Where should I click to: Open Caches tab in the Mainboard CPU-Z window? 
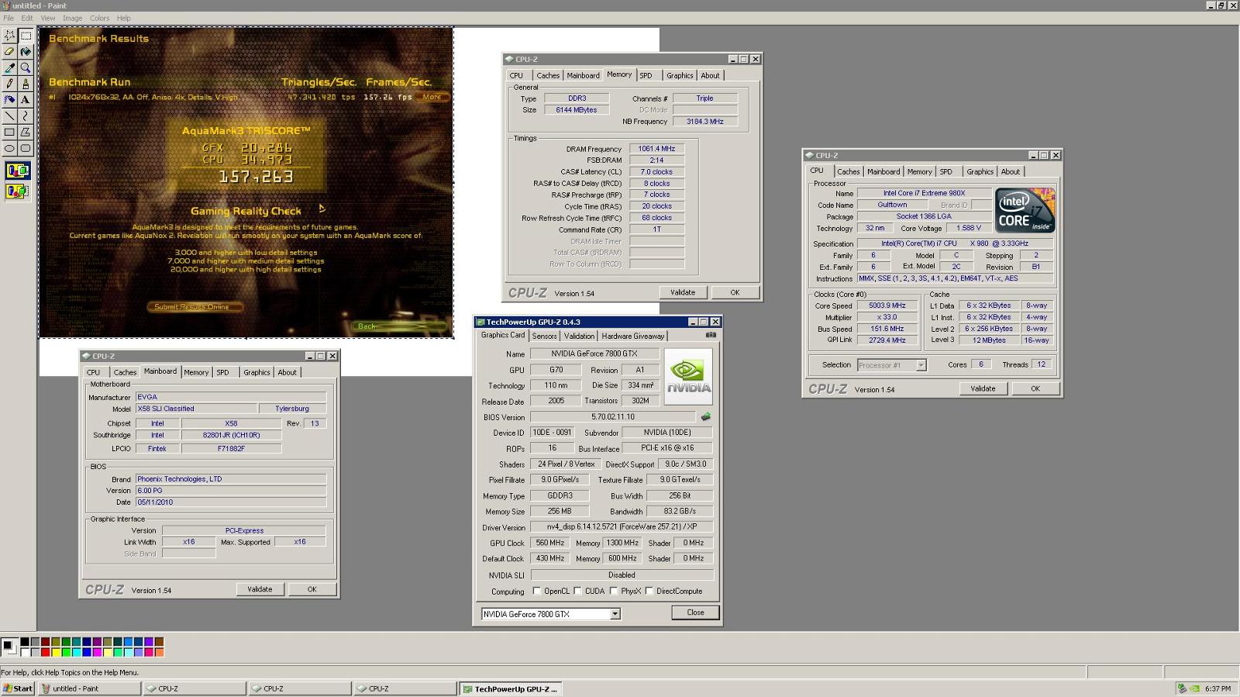click(x=125, y=372)
